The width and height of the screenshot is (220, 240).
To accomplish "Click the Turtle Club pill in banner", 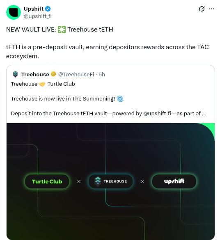I will 47,181.
